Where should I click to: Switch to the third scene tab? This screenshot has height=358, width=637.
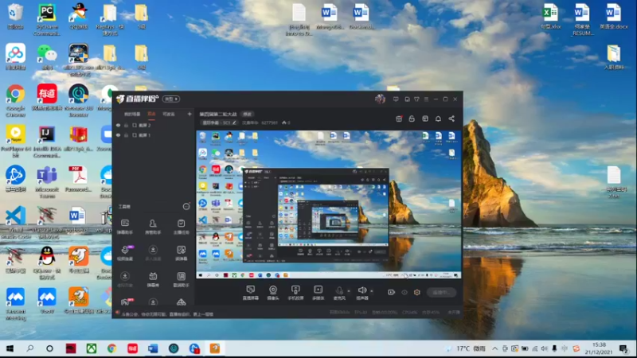click(x=169, y=114)
